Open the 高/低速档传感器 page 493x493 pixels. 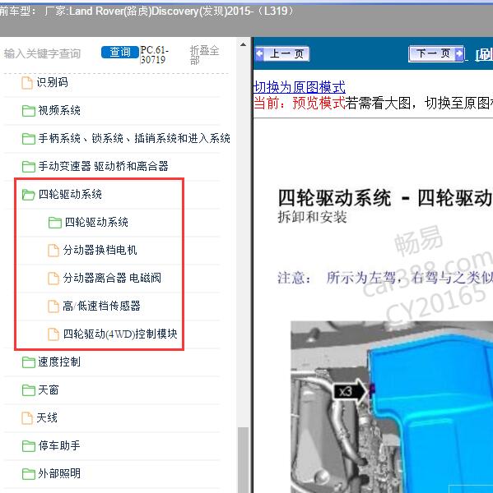pyautogui.click(x=101, y=306)
